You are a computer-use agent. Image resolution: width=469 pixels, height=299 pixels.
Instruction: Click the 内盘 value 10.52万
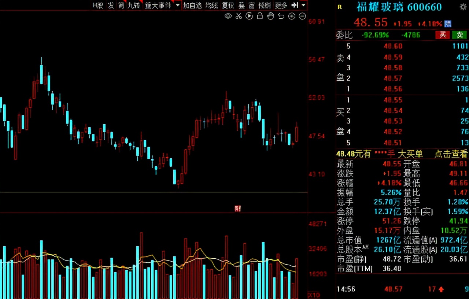click(x=454, y=230)
